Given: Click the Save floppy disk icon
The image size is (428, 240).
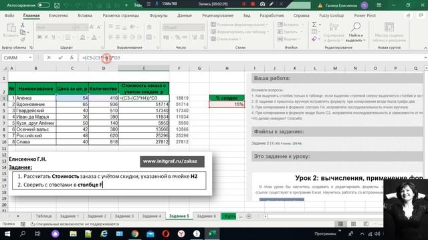Looking at the screenshot, I should (57, 5).
